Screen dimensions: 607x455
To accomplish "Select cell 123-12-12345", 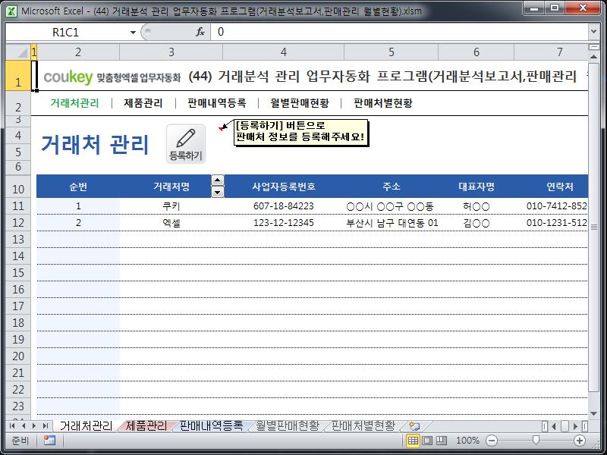I will pos(283,223).
